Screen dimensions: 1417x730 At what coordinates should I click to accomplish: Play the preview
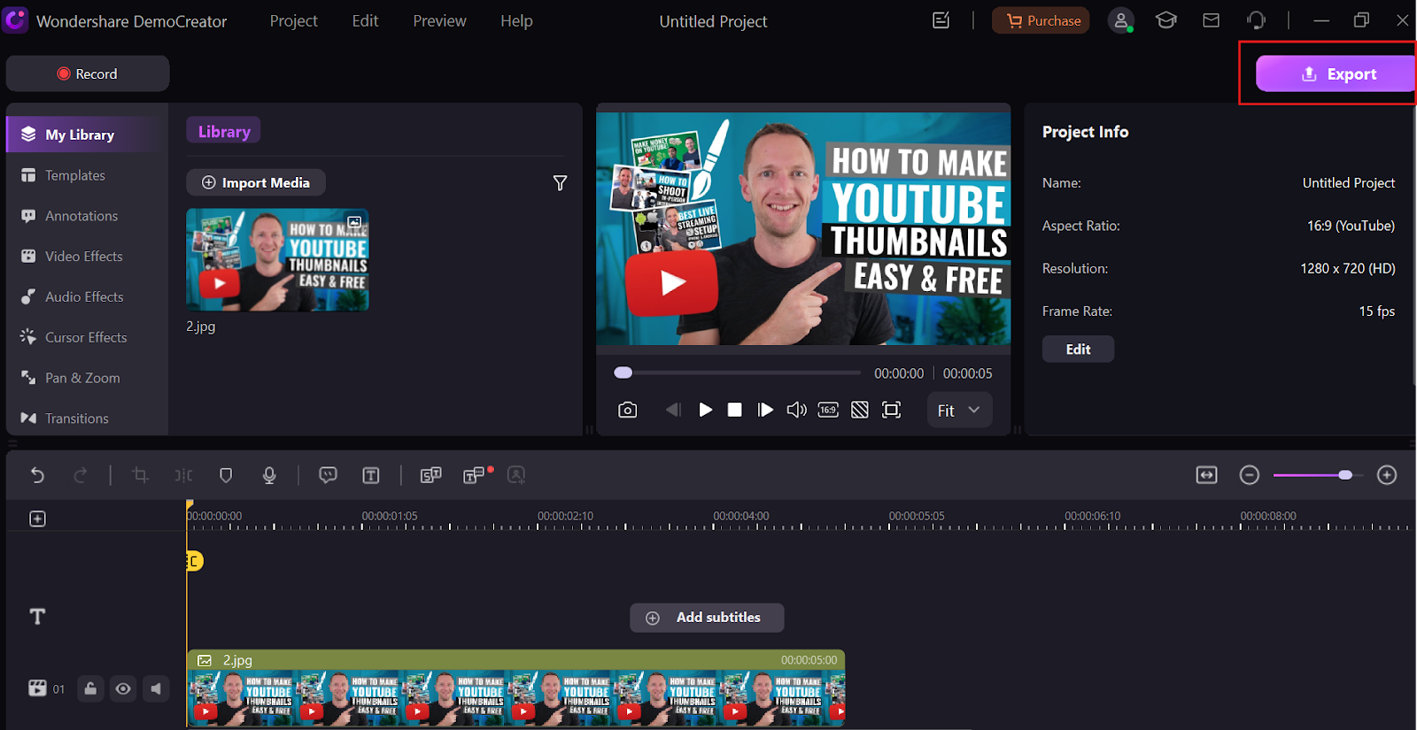click(x=705, y=410)
